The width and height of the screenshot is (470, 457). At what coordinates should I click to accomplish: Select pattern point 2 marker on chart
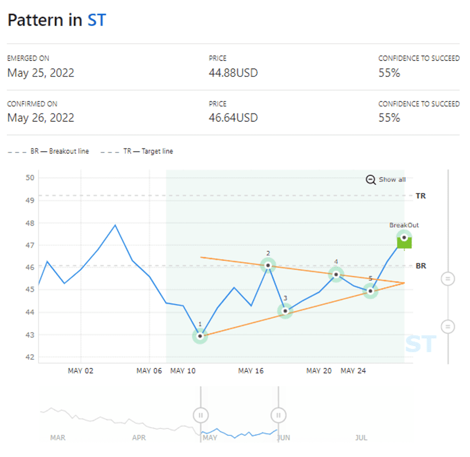[x=268, y=265]
